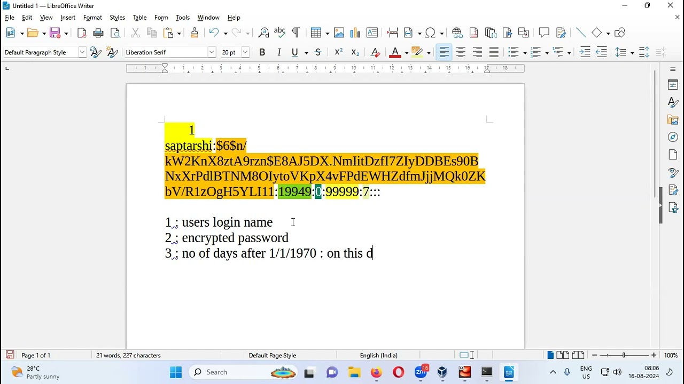Clear direct formatting
Screen dimensions: 684x384
click(x=375, y=52)
